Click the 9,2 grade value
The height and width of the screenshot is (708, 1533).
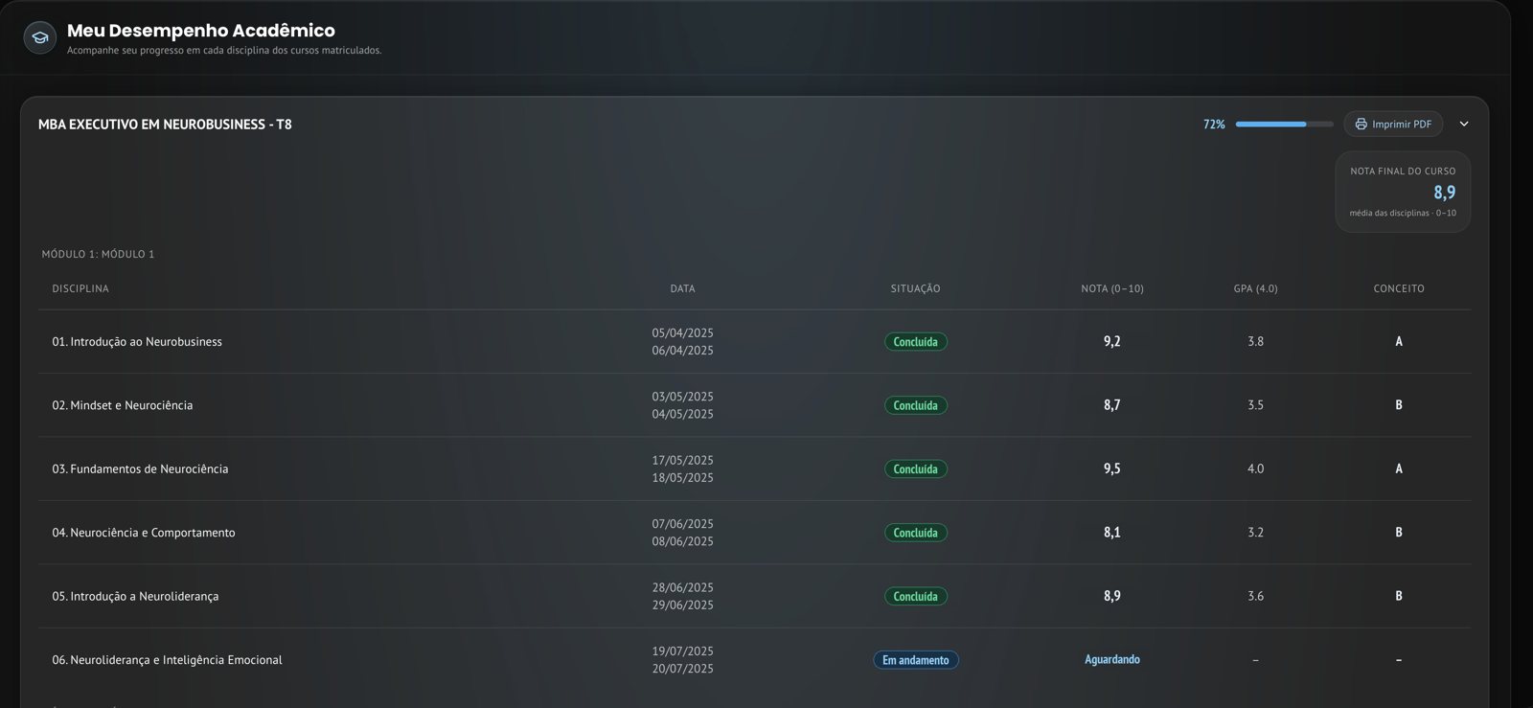(1112, 341)
